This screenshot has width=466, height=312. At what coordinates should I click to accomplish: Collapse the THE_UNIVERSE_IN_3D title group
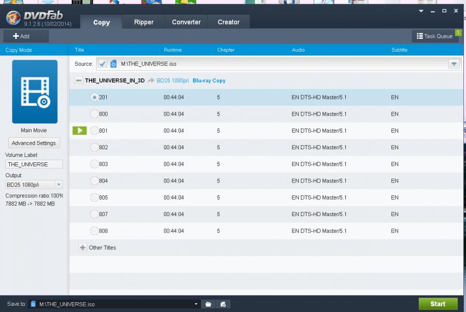[79, 81]
